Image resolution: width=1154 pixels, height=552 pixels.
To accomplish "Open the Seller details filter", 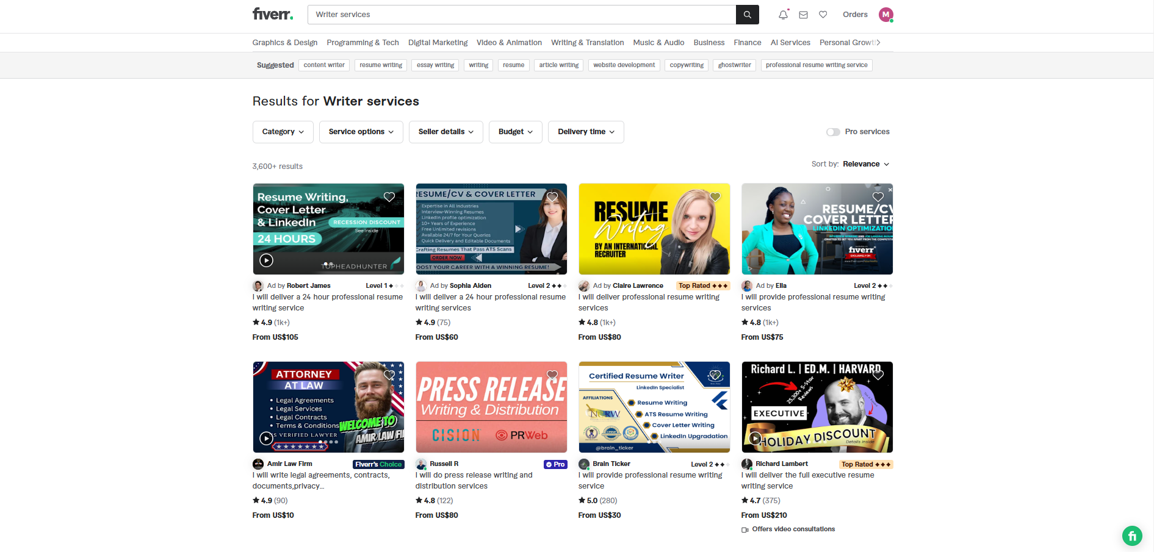I will 446,132.
